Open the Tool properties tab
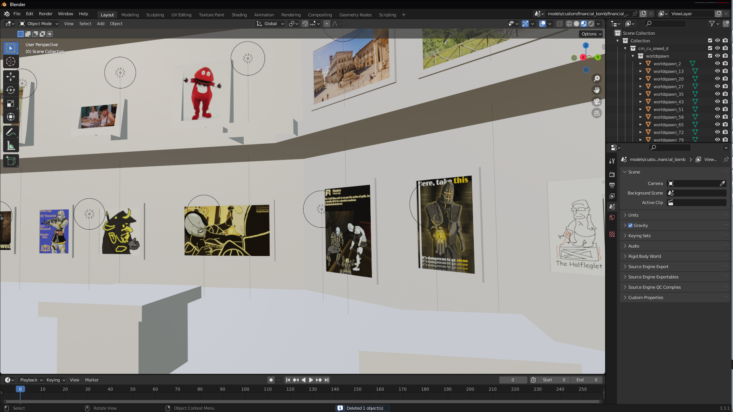 coord(612,161)
